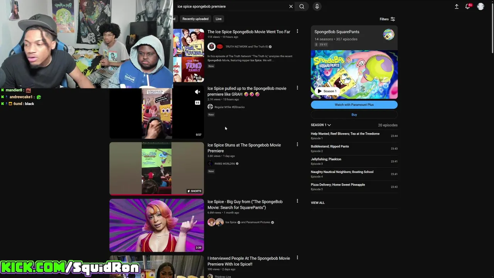Open options for 'I Interviewed People' video
This screenshot has width=494, height=278.
click(297, 258)
